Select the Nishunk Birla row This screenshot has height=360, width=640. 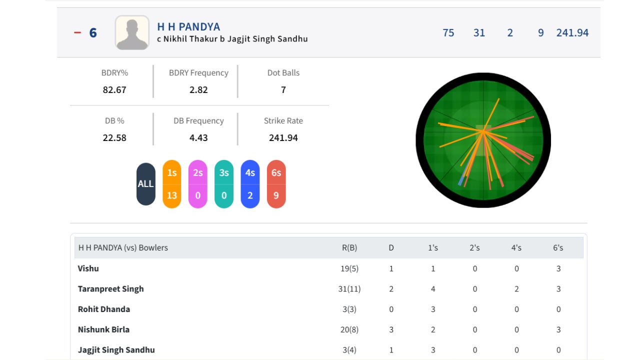[x=103, y=329]
